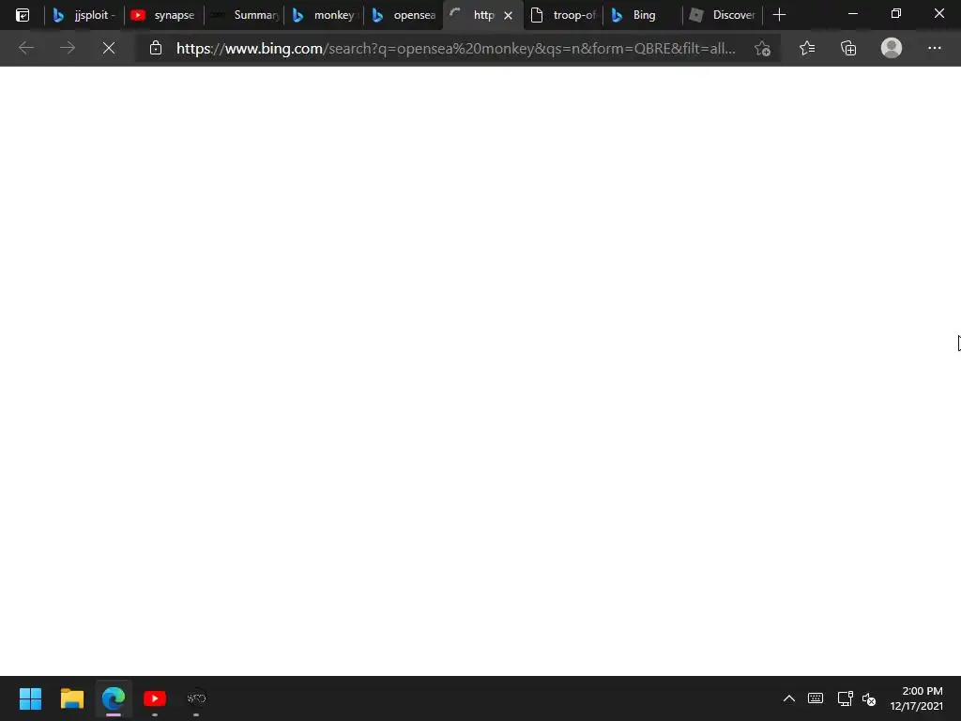The image size is (961, 721).
Task: Click the Microsoft Edge taskbar icon
Action: (x=114, y=698)
